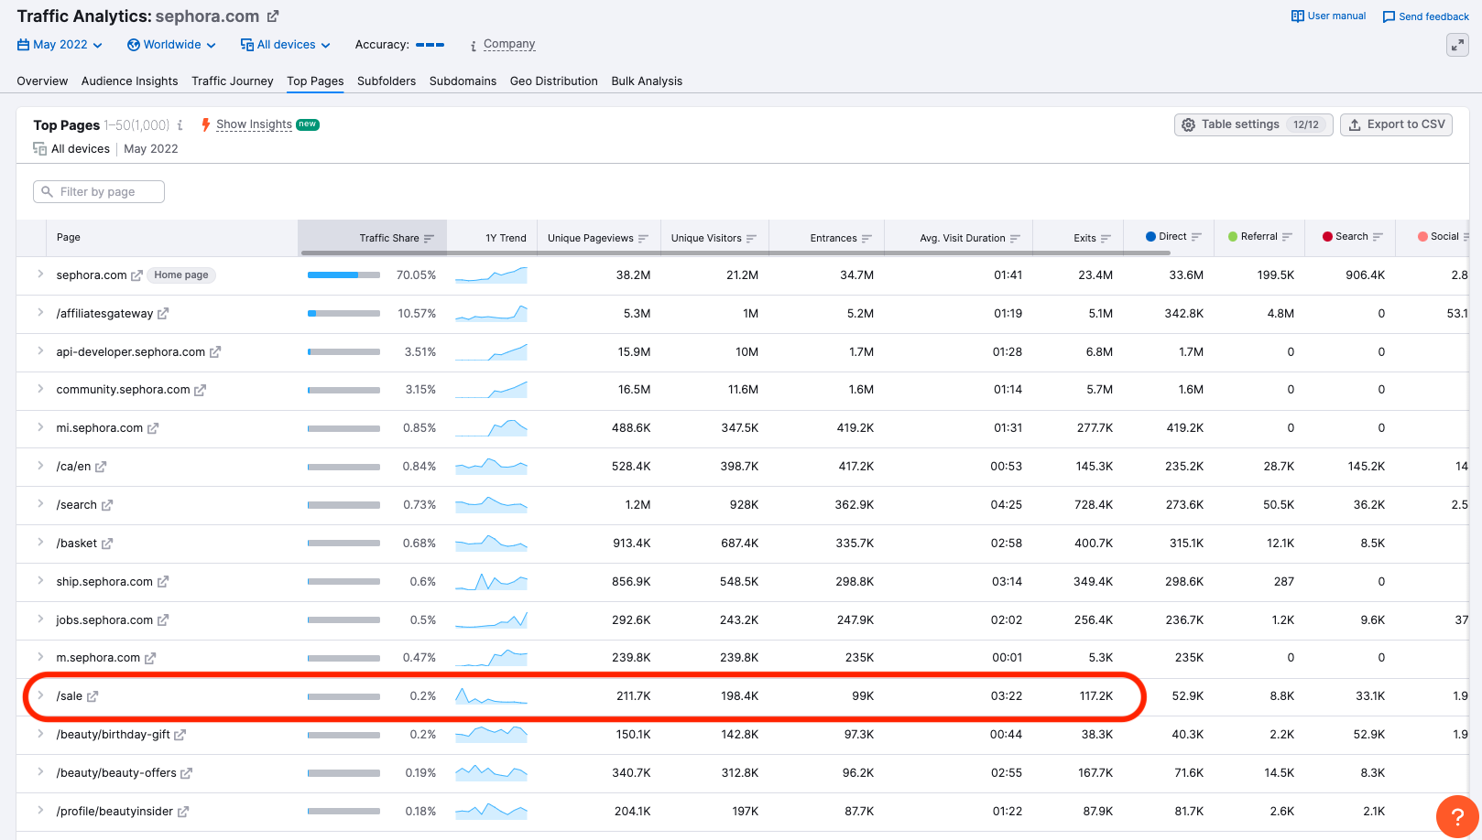The width and height of the screenshot is (1482, 840).
Task: Expand the /search row
Action: tap(40, 504)
